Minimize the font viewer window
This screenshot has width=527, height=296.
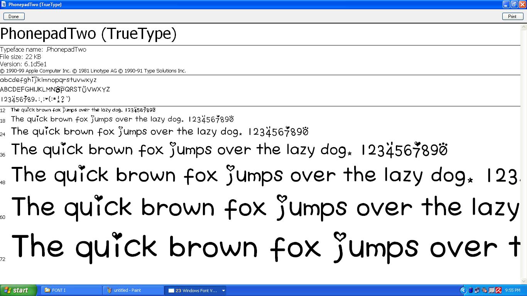(x=506, y=4)
